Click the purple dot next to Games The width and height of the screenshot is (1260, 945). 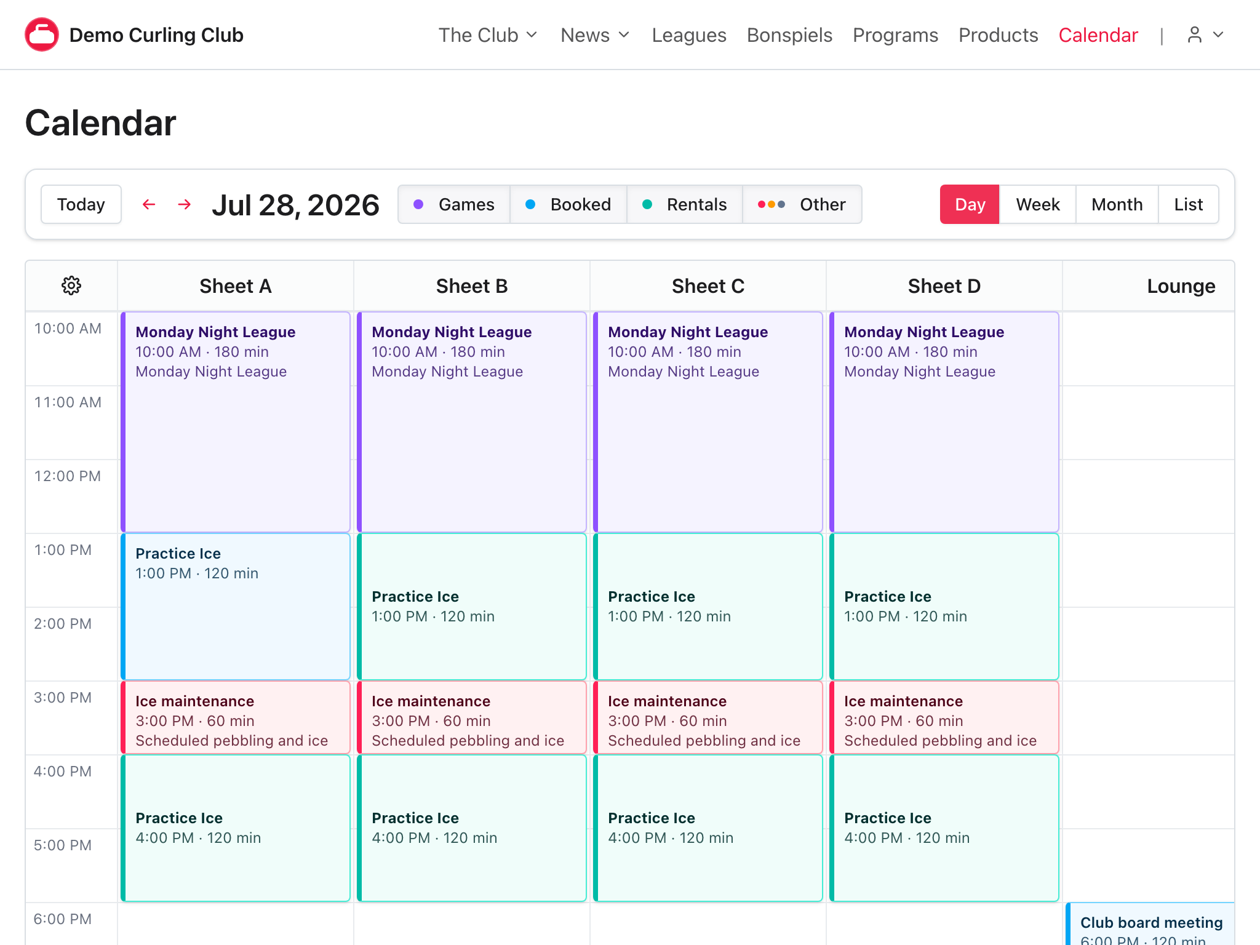point(418,204)
